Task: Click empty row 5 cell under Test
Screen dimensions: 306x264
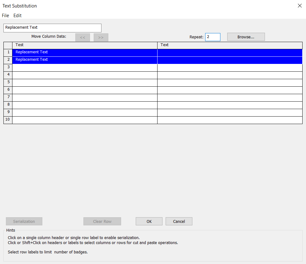Action: 85,83
